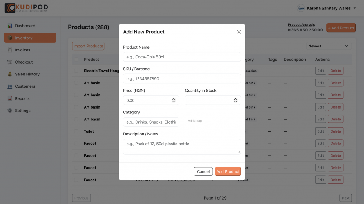Click the Sales History money bag icon
Viewport: 364px width, 204px height.
[x=10, y=74]
